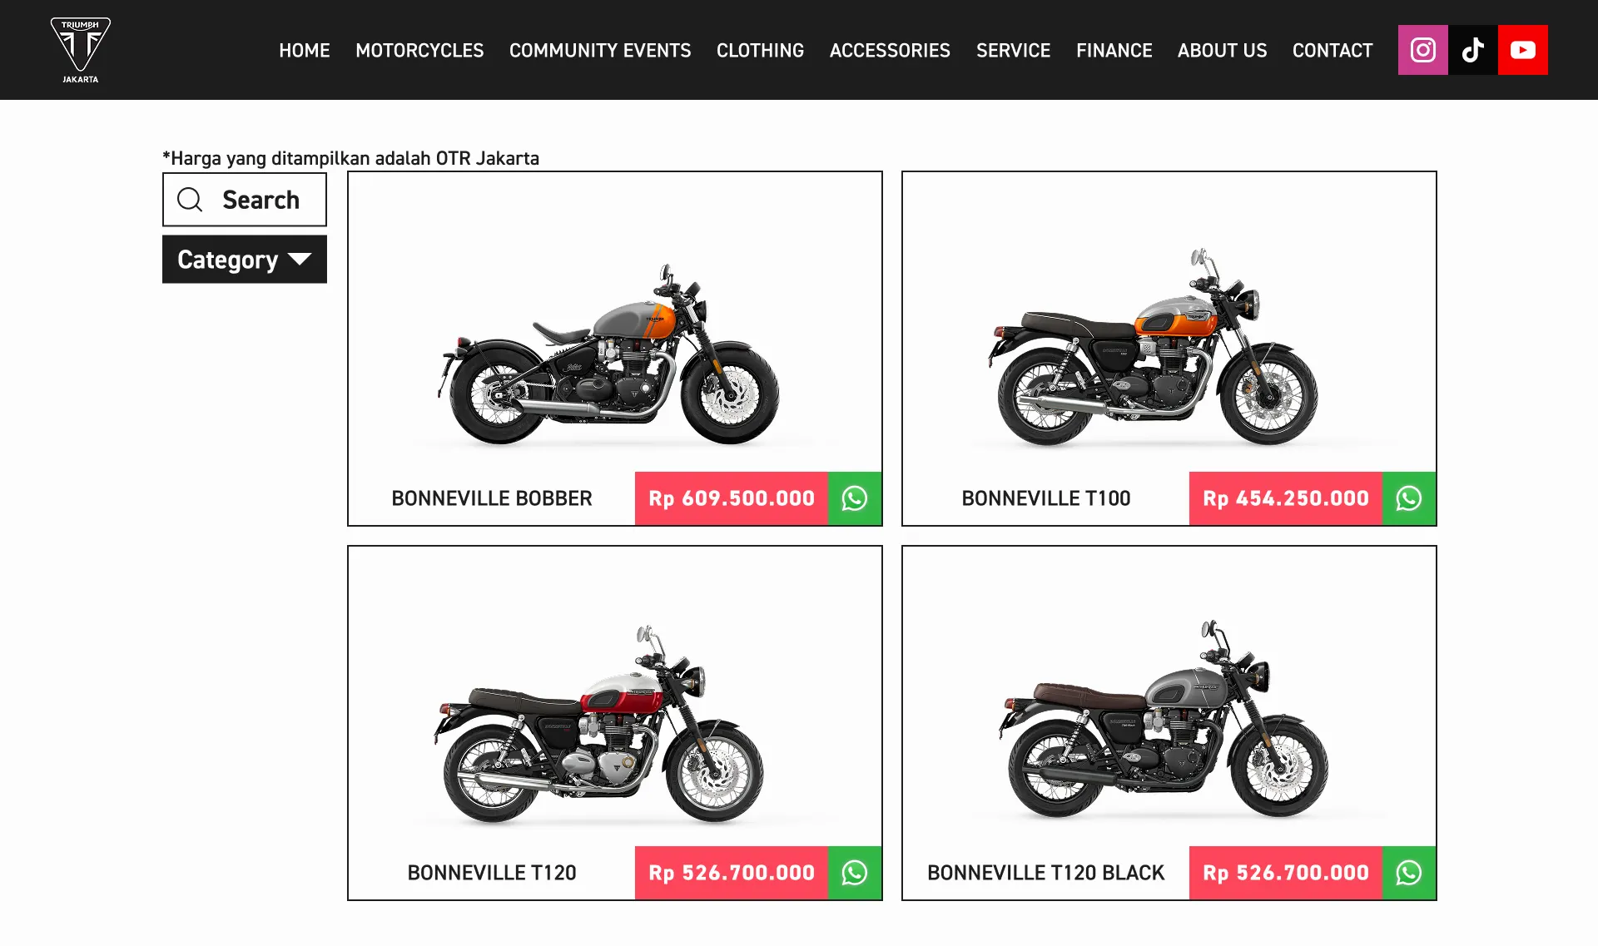This screenshot has width=1598, height=946.
Task: Click WhatsApp icon for Bonneville T120
Action: (x=855, y=873)
